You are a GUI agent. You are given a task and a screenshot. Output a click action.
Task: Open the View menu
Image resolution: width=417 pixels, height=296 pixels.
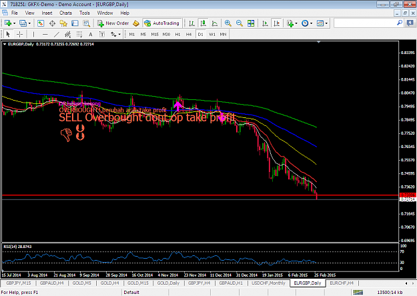30,13
